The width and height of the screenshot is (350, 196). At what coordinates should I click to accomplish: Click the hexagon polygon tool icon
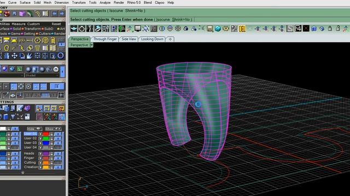pyautogui.click(x=37, y=40)
